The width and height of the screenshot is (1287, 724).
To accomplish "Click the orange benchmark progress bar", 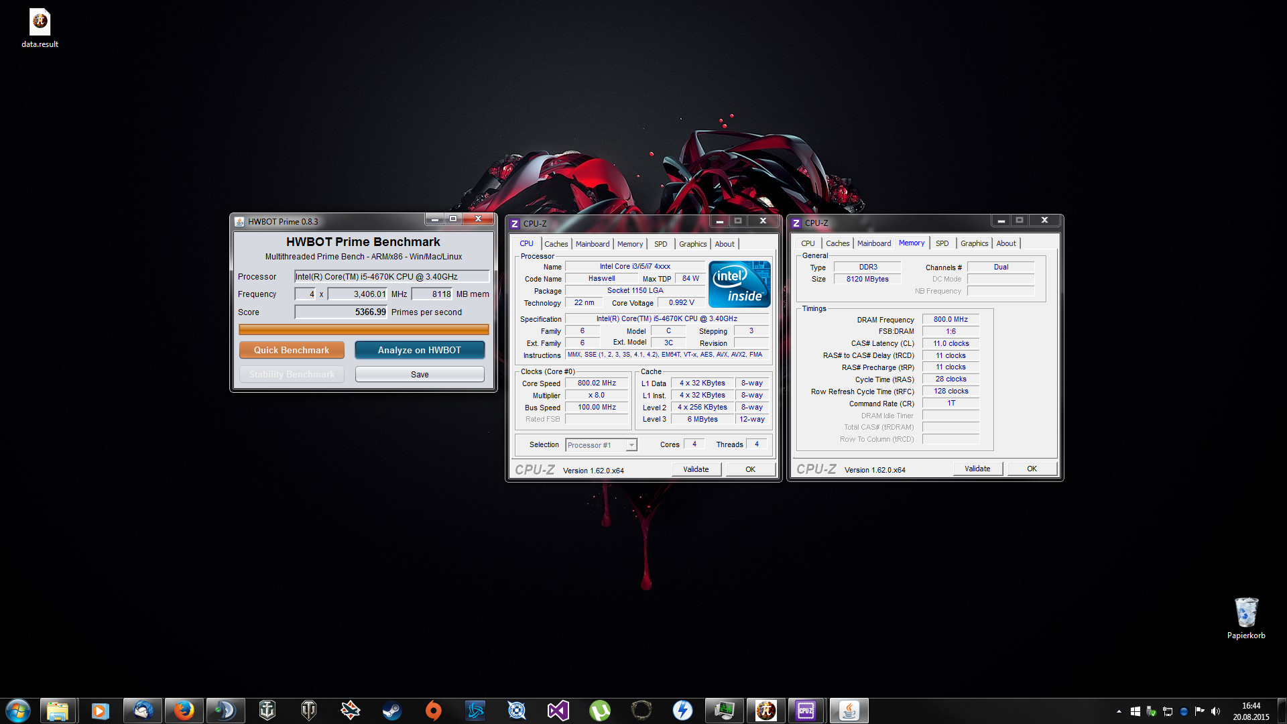I will [x=364, y=329].
